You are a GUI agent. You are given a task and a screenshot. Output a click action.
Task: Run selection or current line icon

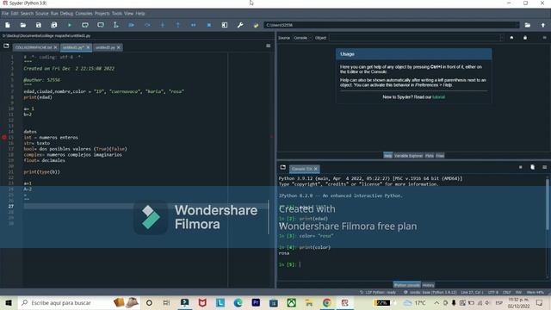click(x=116, y=25)
